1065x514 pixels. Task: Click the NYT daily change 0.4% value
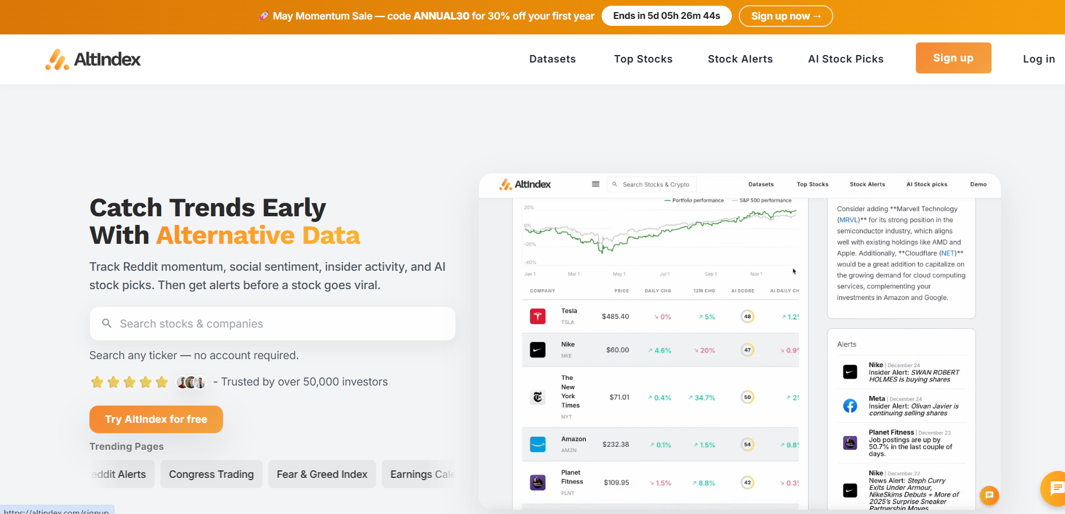click(660, 398)
